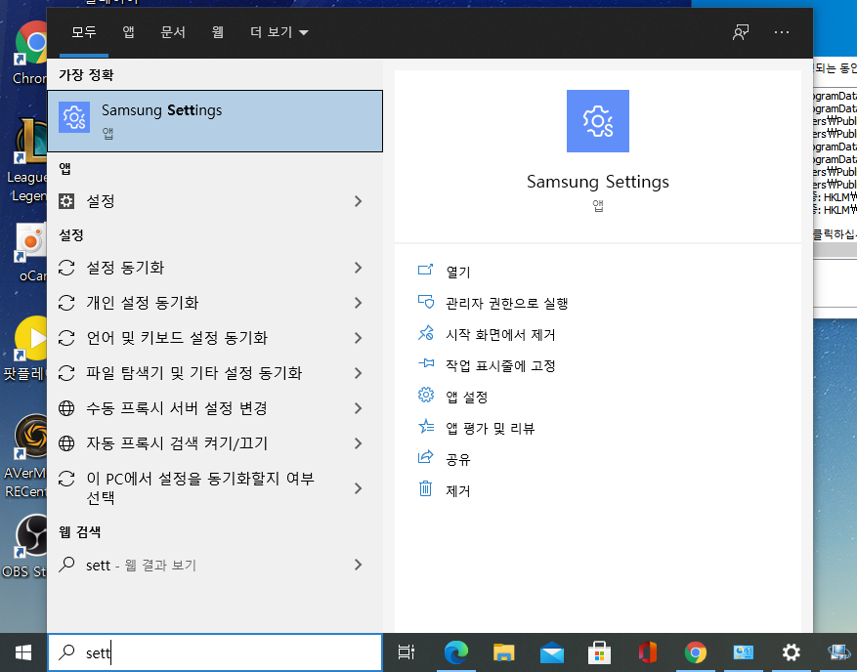The width and height of the screenshot is (857, 672).
Task: Click the search box containing sett
Action: [x=215, y=652]
